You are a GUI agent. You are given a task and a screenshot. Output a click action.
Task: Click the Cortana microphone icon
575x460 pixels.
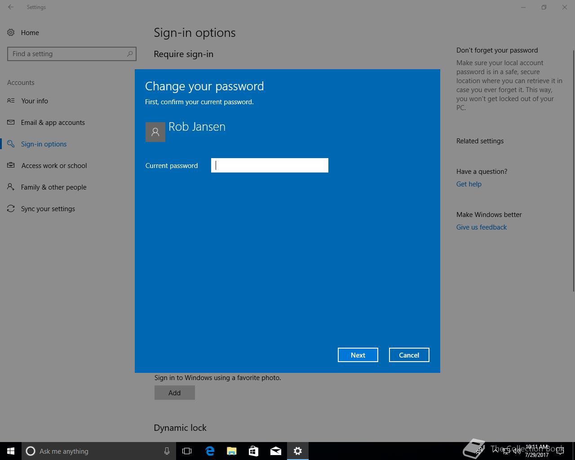[167, 451]
